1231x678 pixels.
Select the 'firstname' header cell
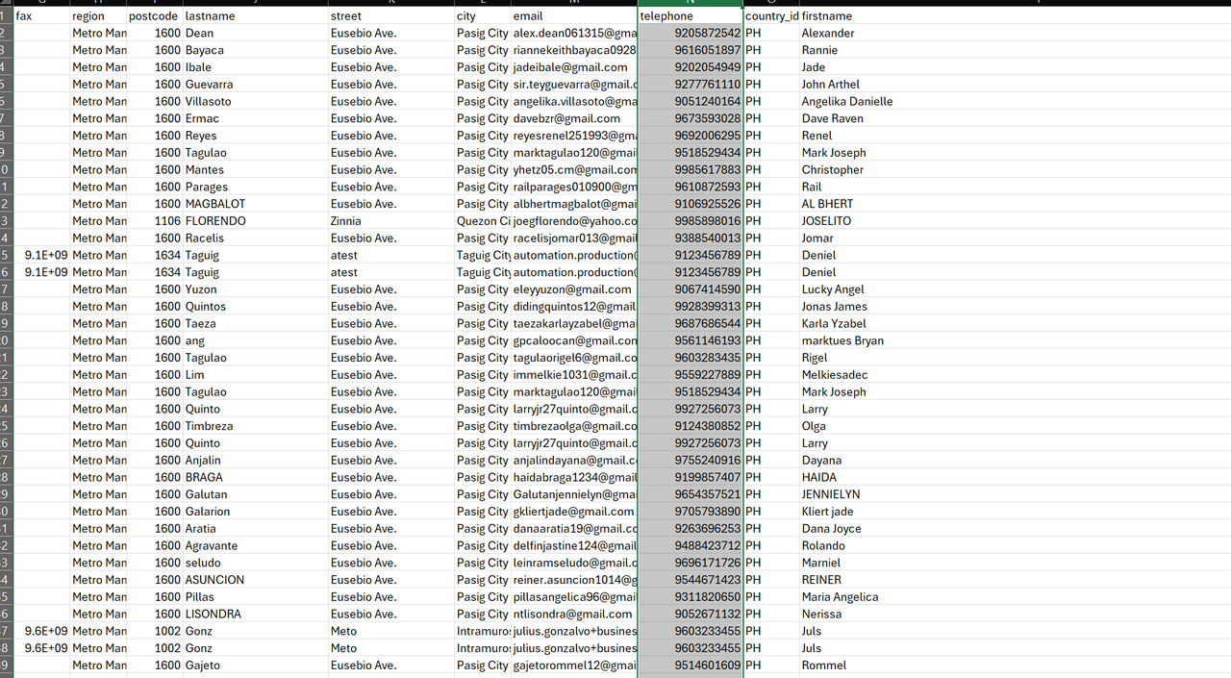pos(1015,16)
